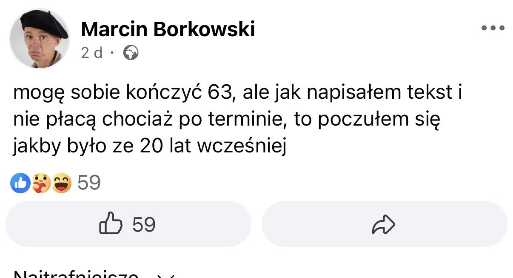The height and width of the screenshot is (278, 513).
Task: Click the post line "nie płacą chociaż po terminie"
Action: (225, 120)
